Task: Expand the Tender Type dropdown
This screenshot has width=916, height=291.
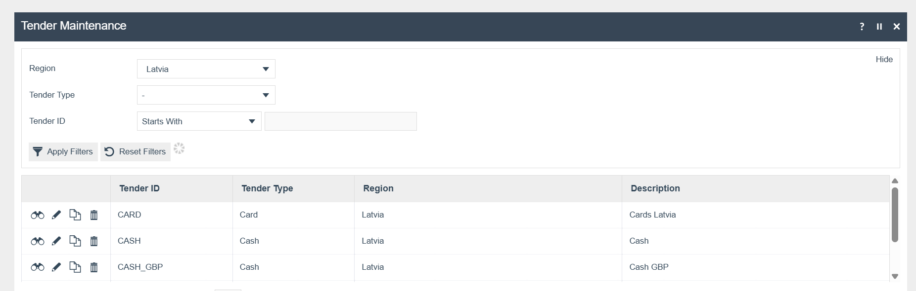Action: (206, 95)
